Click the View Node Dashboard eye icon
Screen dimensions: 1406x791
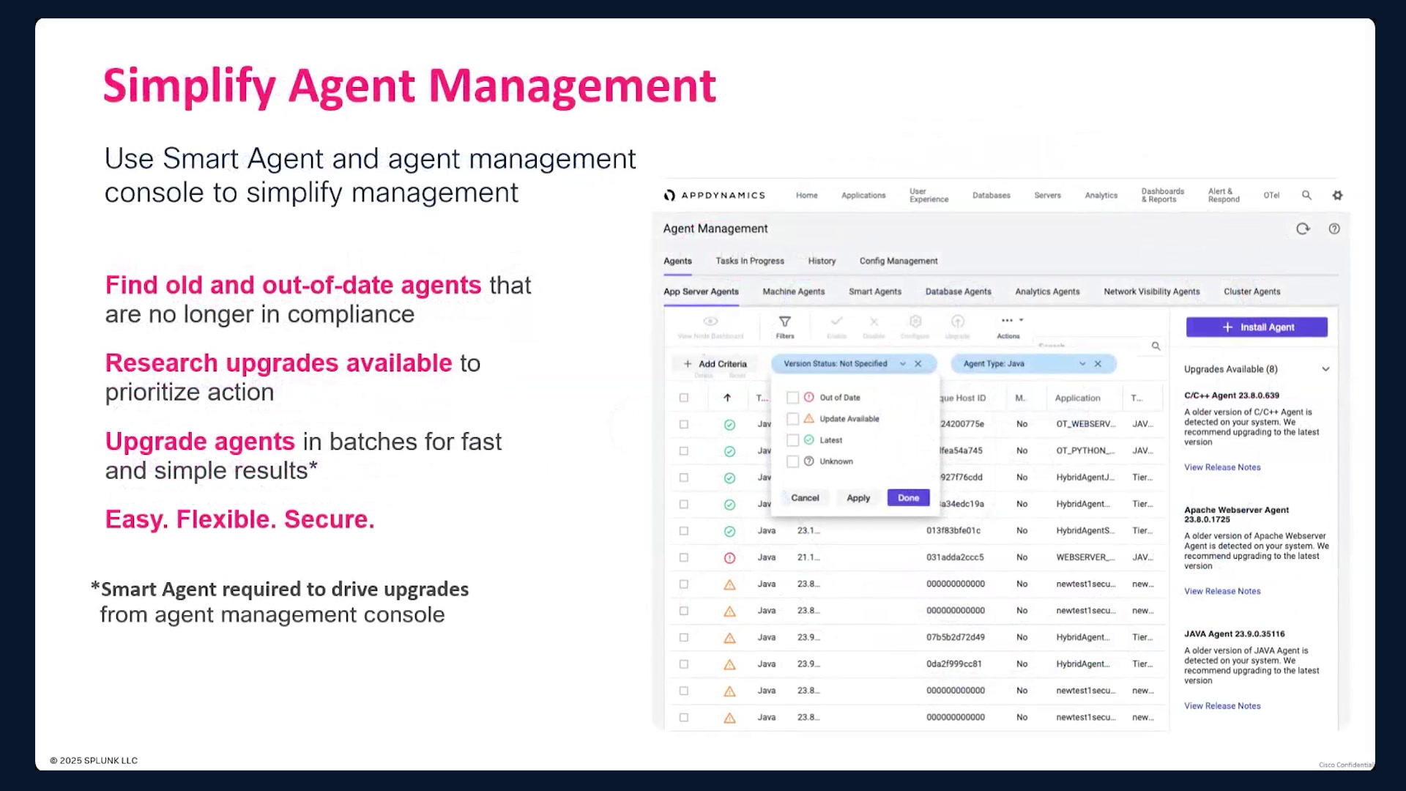(x=710, y=322)
